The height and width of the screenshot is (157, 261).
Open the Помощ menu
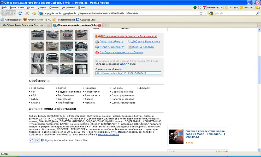coord(82,8)
